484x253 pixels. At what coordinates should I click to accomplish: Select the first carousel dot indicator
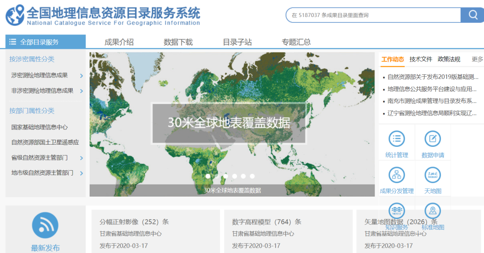coord(208,176)
